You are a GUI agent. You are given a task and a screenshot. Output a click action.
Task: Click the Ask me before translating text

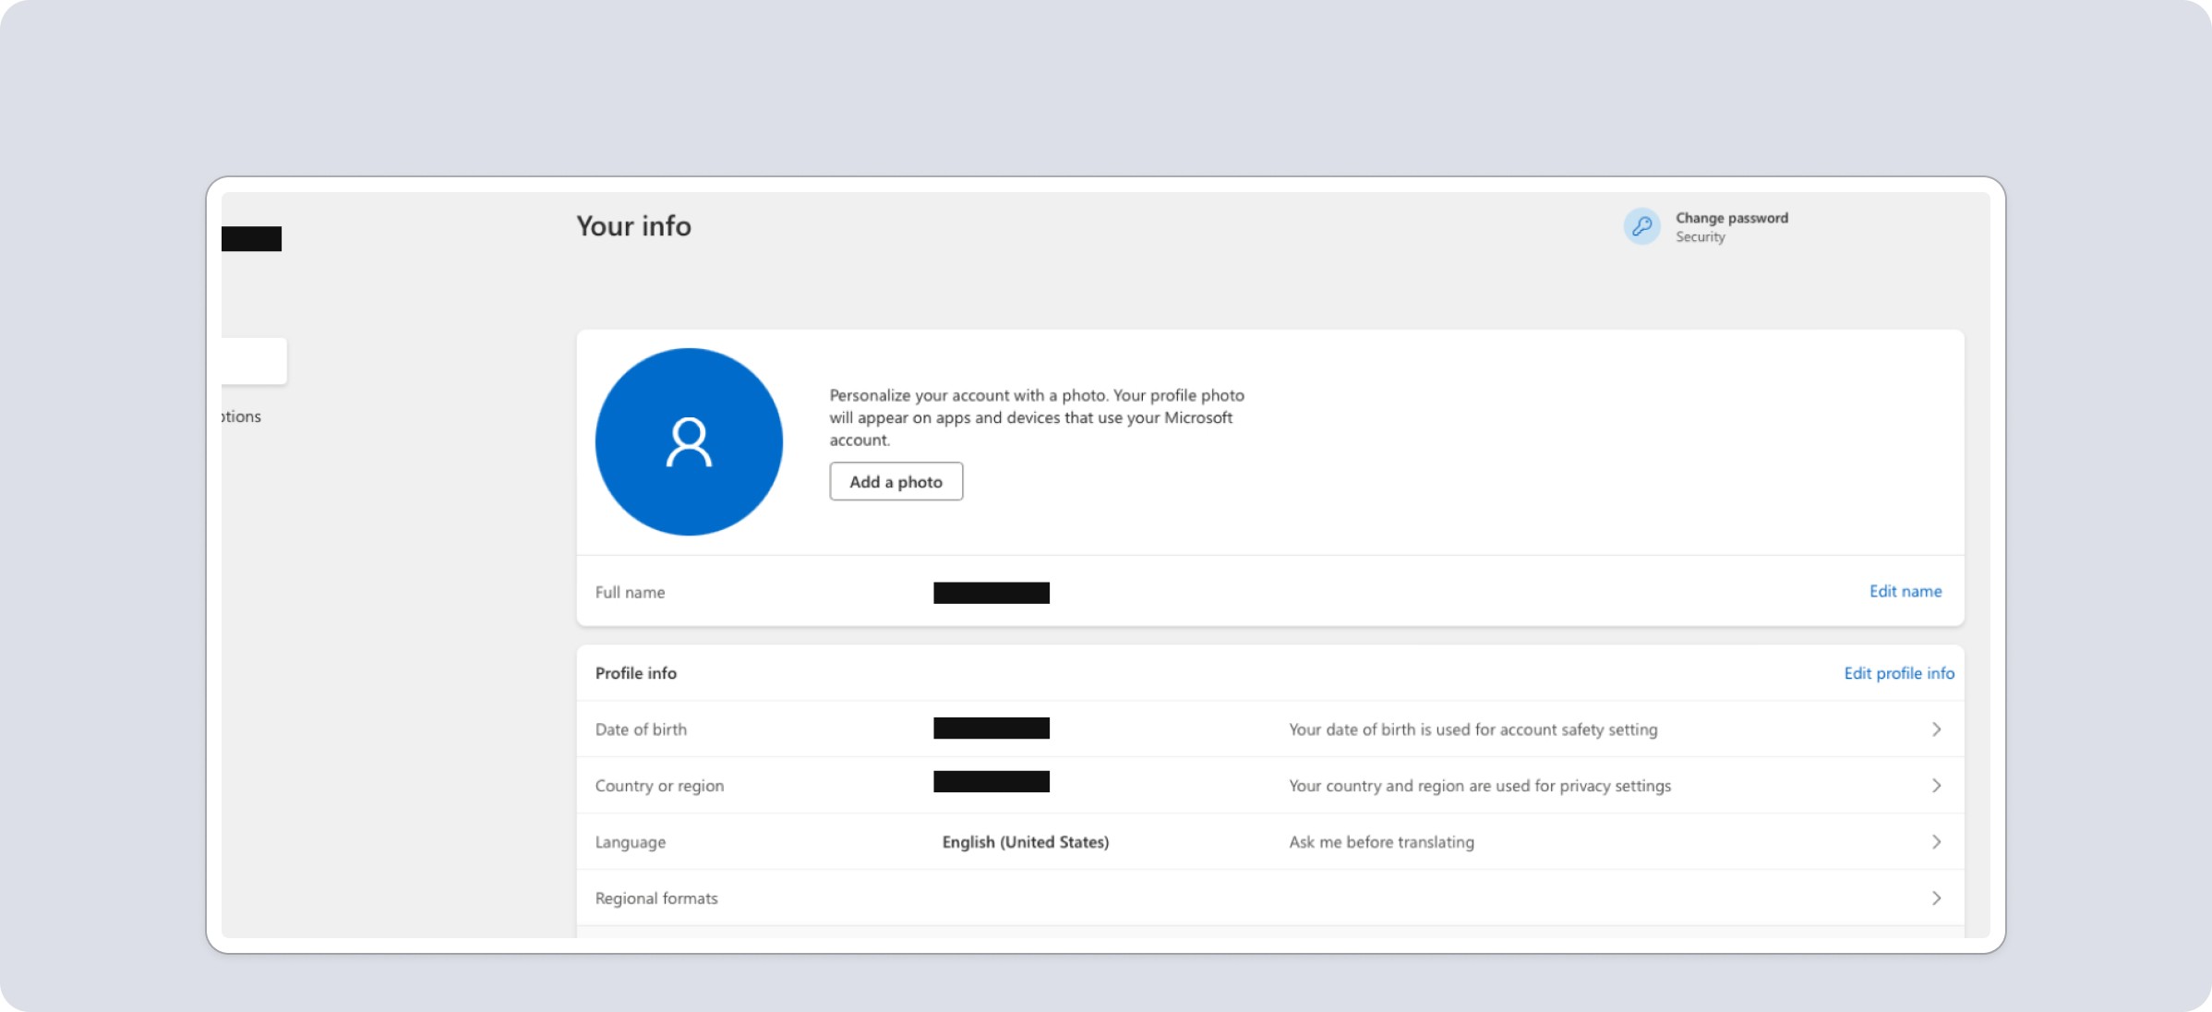point(1381,842)
